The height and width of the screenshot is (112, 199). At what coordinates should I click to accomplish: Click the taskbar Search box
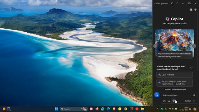click(x=74, y=109)
